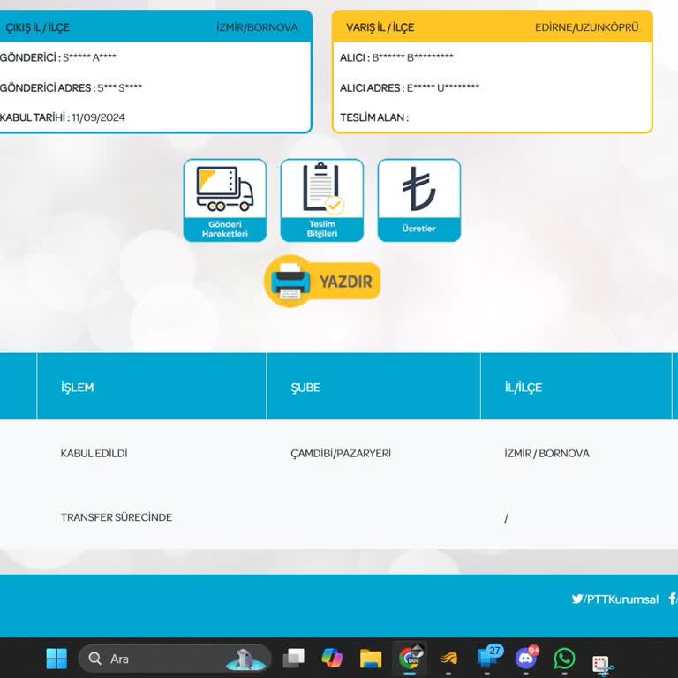Open WhatsApp from taskbar
The width and height of the screenshot is (678, 678).
point(564,659)
